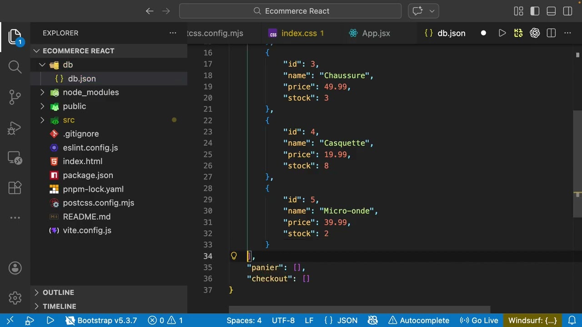The image size is (582, 327).
Task: Open ChatGPT icon in editor toolbar
Action: (535, 33)
